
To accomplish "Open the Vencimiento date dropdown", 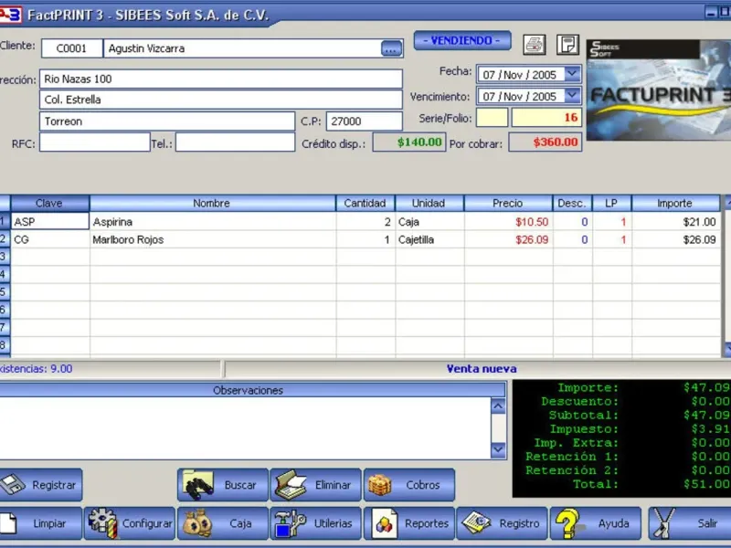I will pyautogui.click(x=572, y=96).
